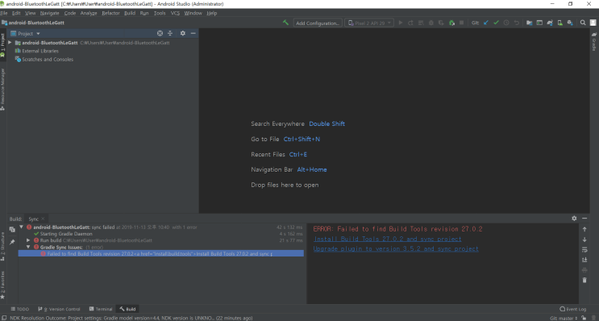
Task: Click the Git Revert undo arrow
Action: pyautogui.click(x=517, y=23)
